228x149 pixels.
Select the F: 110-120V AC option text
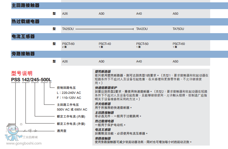coord(69,98)
